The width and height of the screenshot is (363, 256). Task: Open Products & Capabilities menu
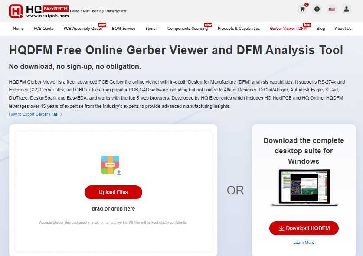[x=239, y=29]
